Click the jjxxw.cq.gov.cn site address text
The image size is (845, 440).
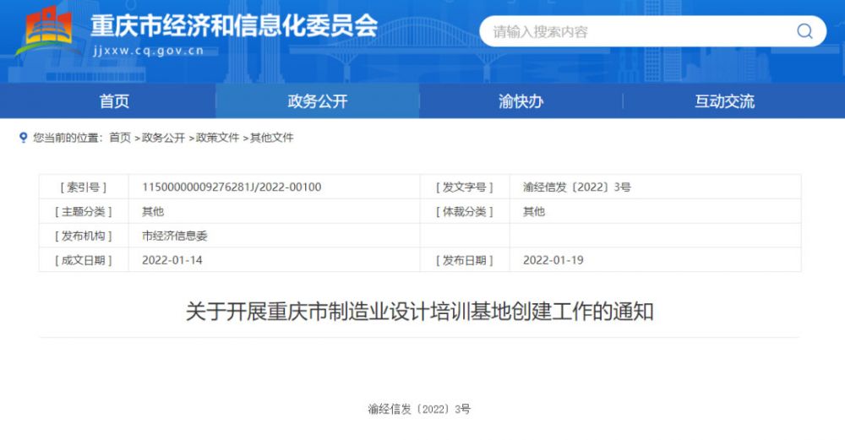(148, 51)
